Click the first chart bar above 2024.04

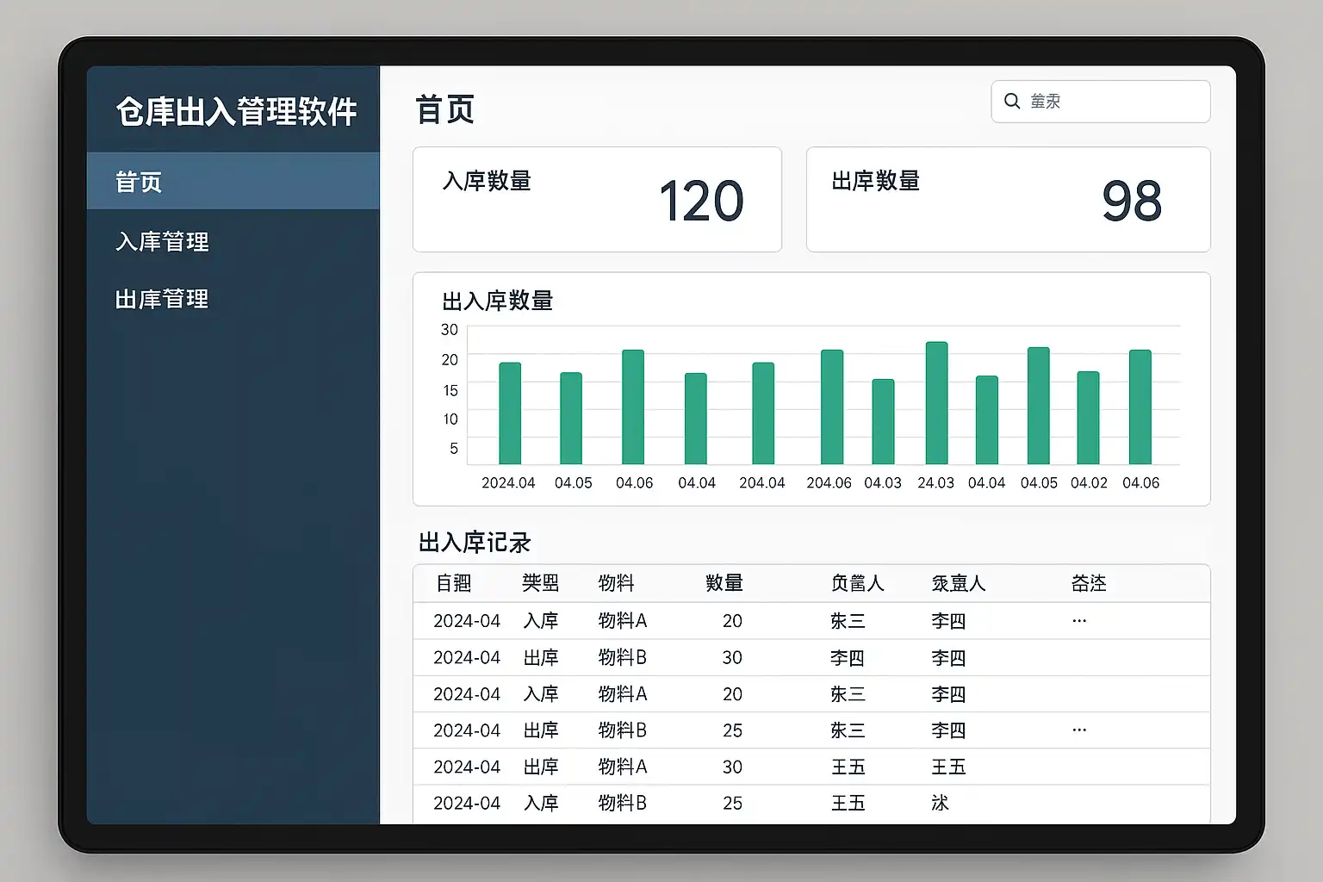tap(510, 413)
